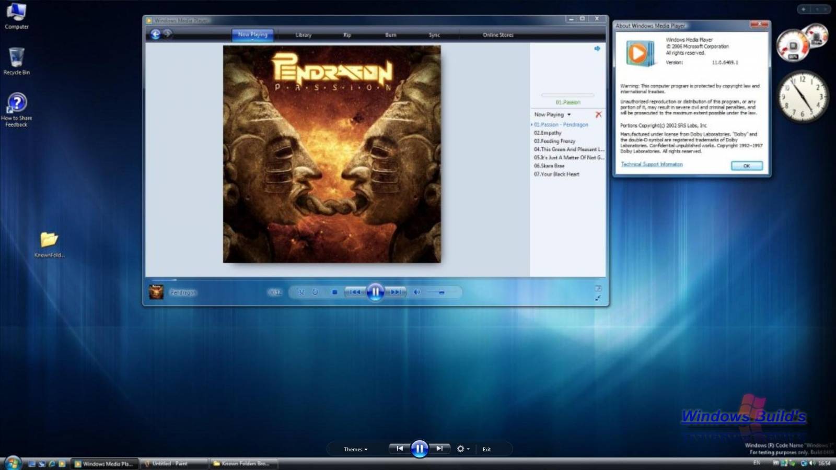
Task: Click Show Desktop quick launch icon
Action: [32, 464]
